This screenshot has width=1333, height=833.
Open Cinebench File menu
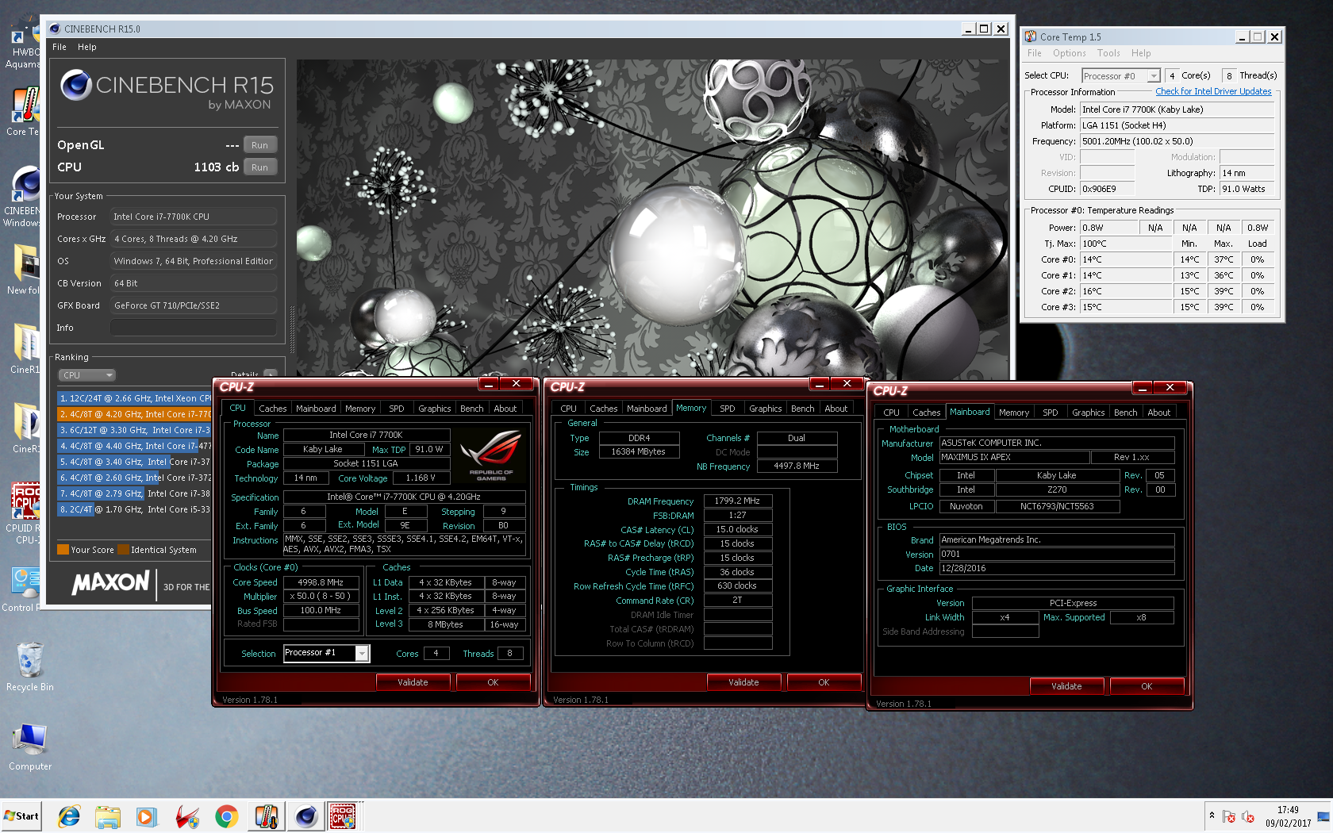click(x=60, y=47)
